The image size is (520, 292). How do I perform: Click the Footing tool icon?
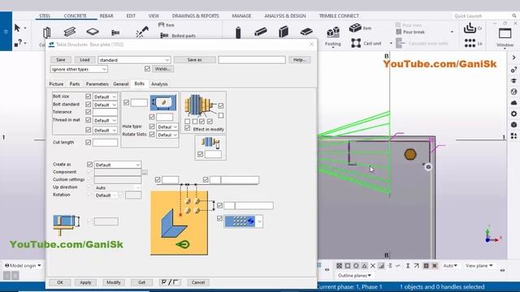point(332,32)
